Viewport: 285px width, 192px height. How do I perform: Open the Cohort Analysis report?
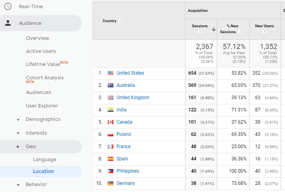tap(45, 78)
